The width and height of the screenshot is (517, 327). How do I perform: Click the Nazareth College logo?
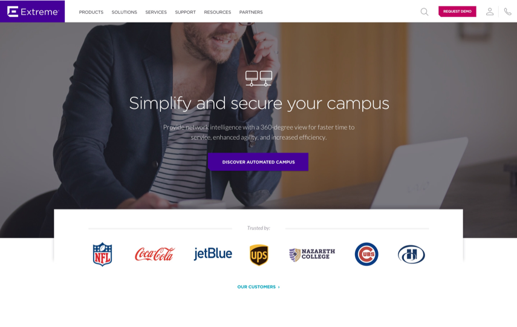[312, 254]
